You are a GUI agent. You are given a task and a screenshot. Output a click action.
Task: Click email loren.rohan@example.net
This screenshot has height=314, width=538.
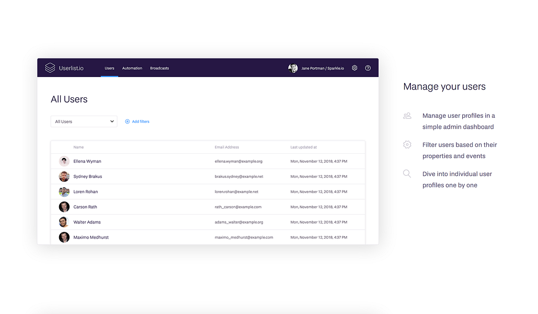236,192
